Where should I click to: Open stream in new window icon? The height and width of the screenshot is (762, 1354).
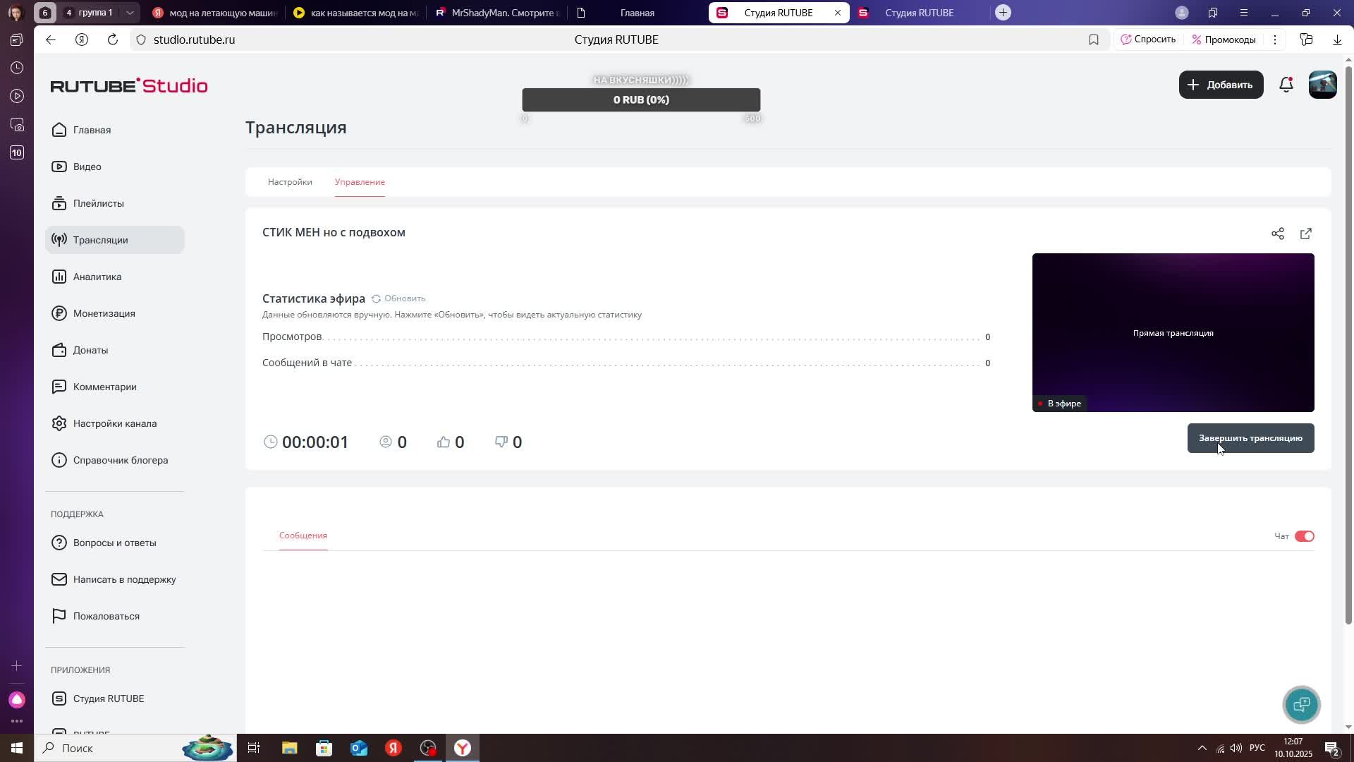(x=1305, y=234)
